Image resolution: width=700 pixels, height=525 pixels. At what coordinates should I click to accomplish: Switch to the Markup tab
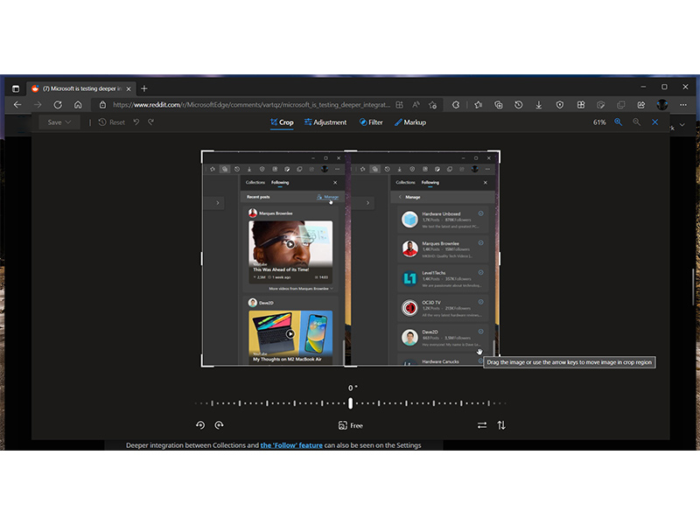coord(409,122)
